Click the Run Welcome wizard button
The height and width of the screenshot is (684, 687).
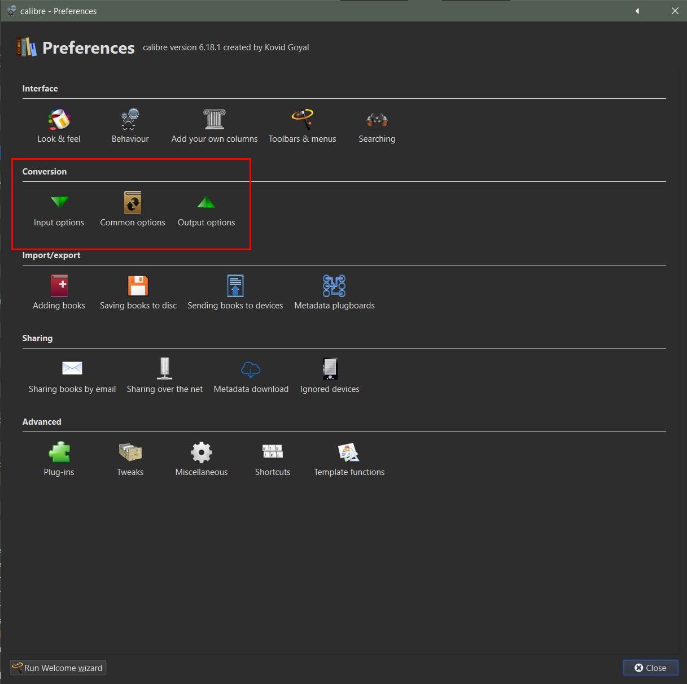pos(58,668)
